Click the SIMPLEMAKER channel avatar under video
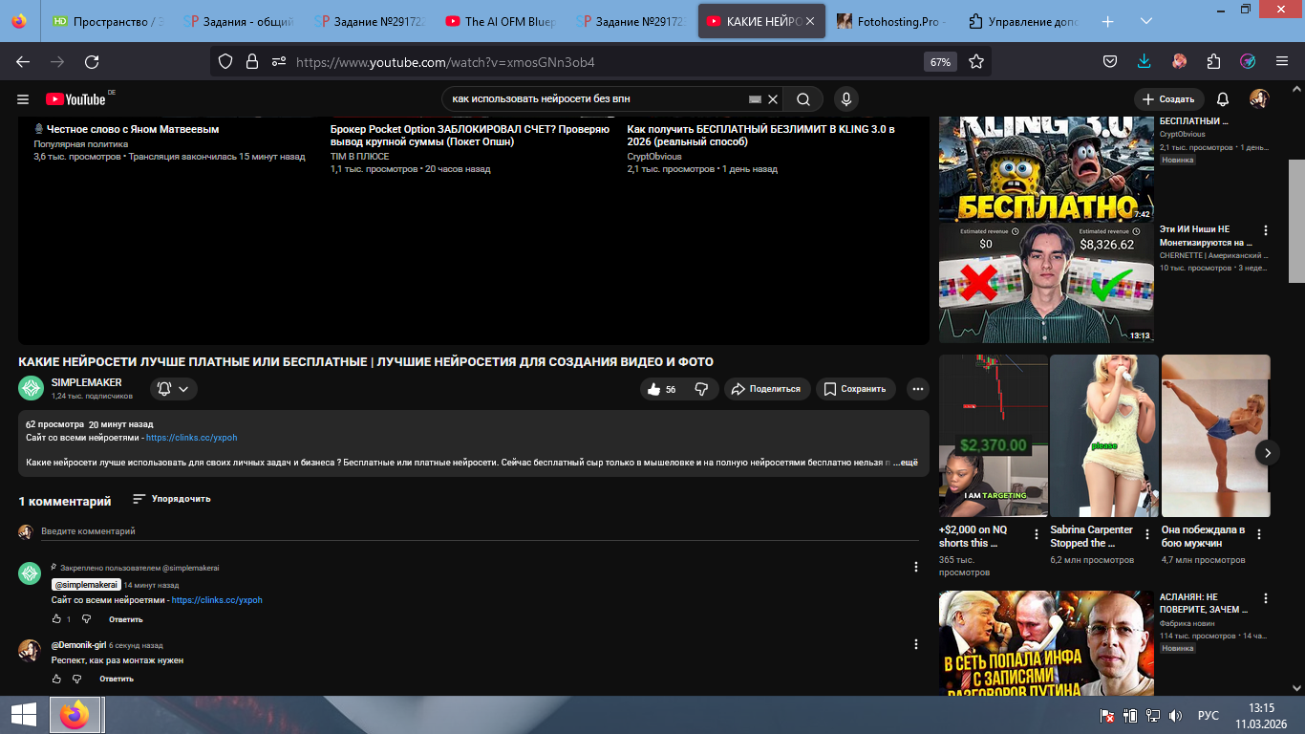 pos(31,388)
